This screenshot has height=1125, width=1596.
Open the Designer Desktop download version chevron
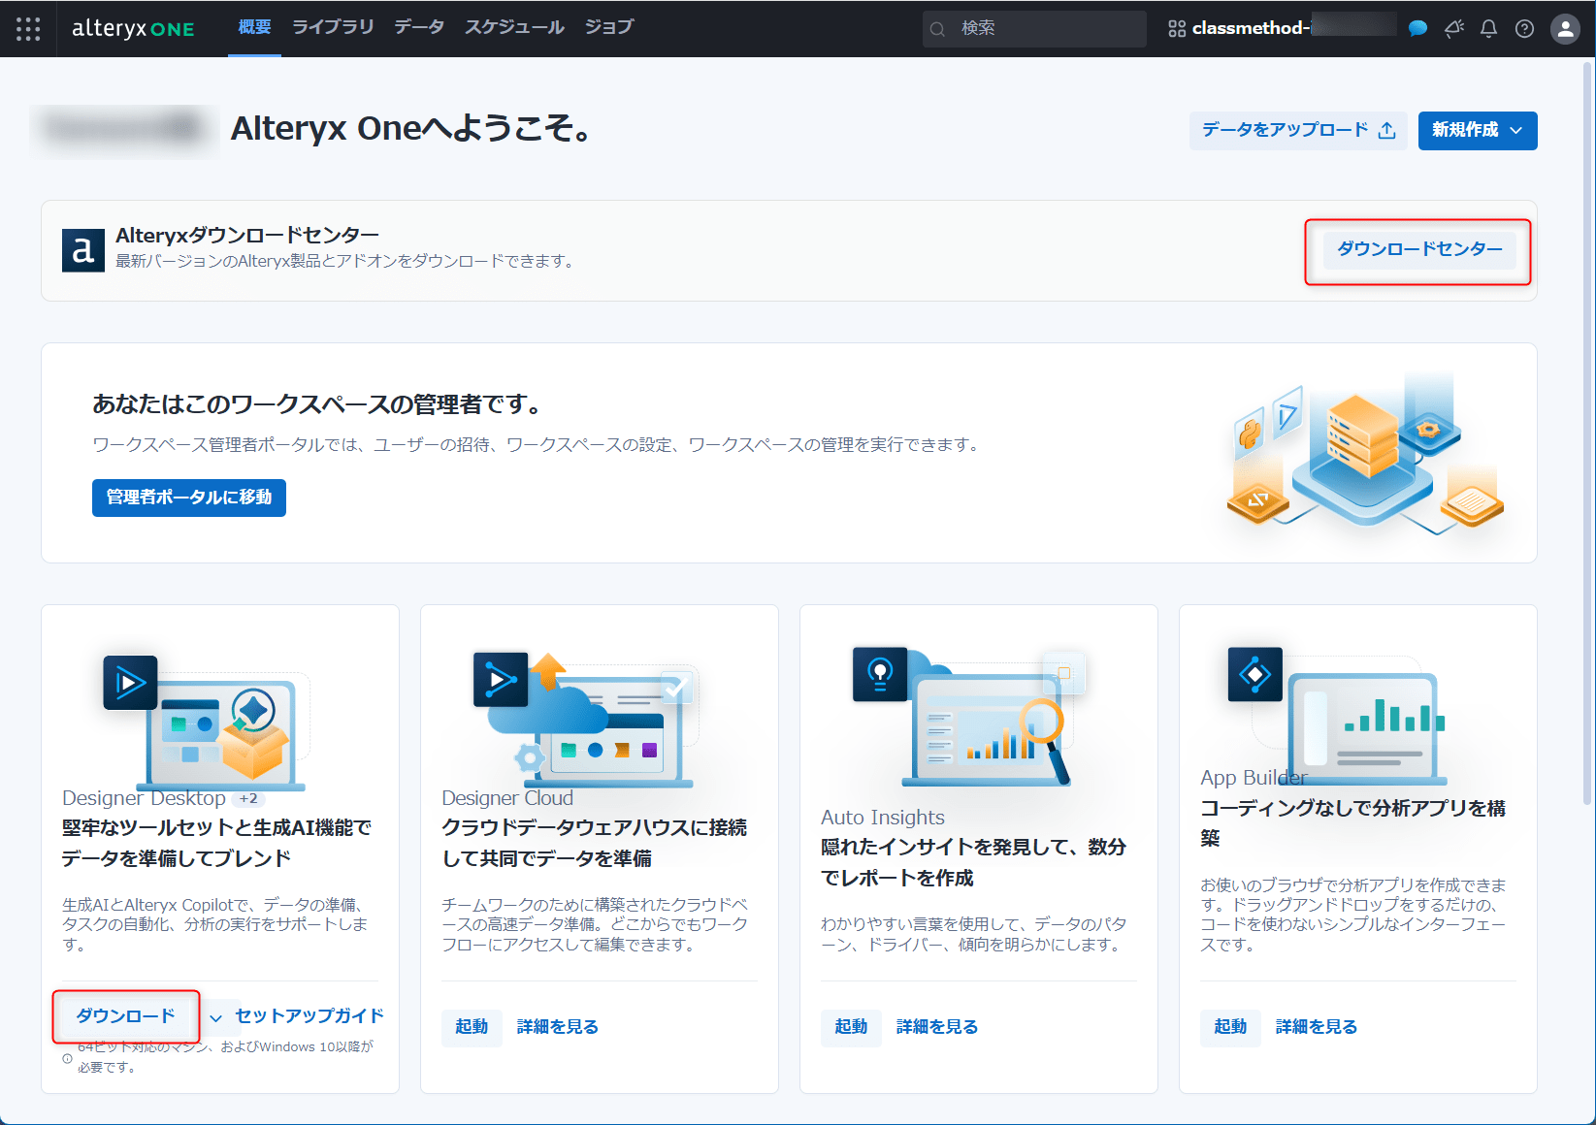(215, 1017)
